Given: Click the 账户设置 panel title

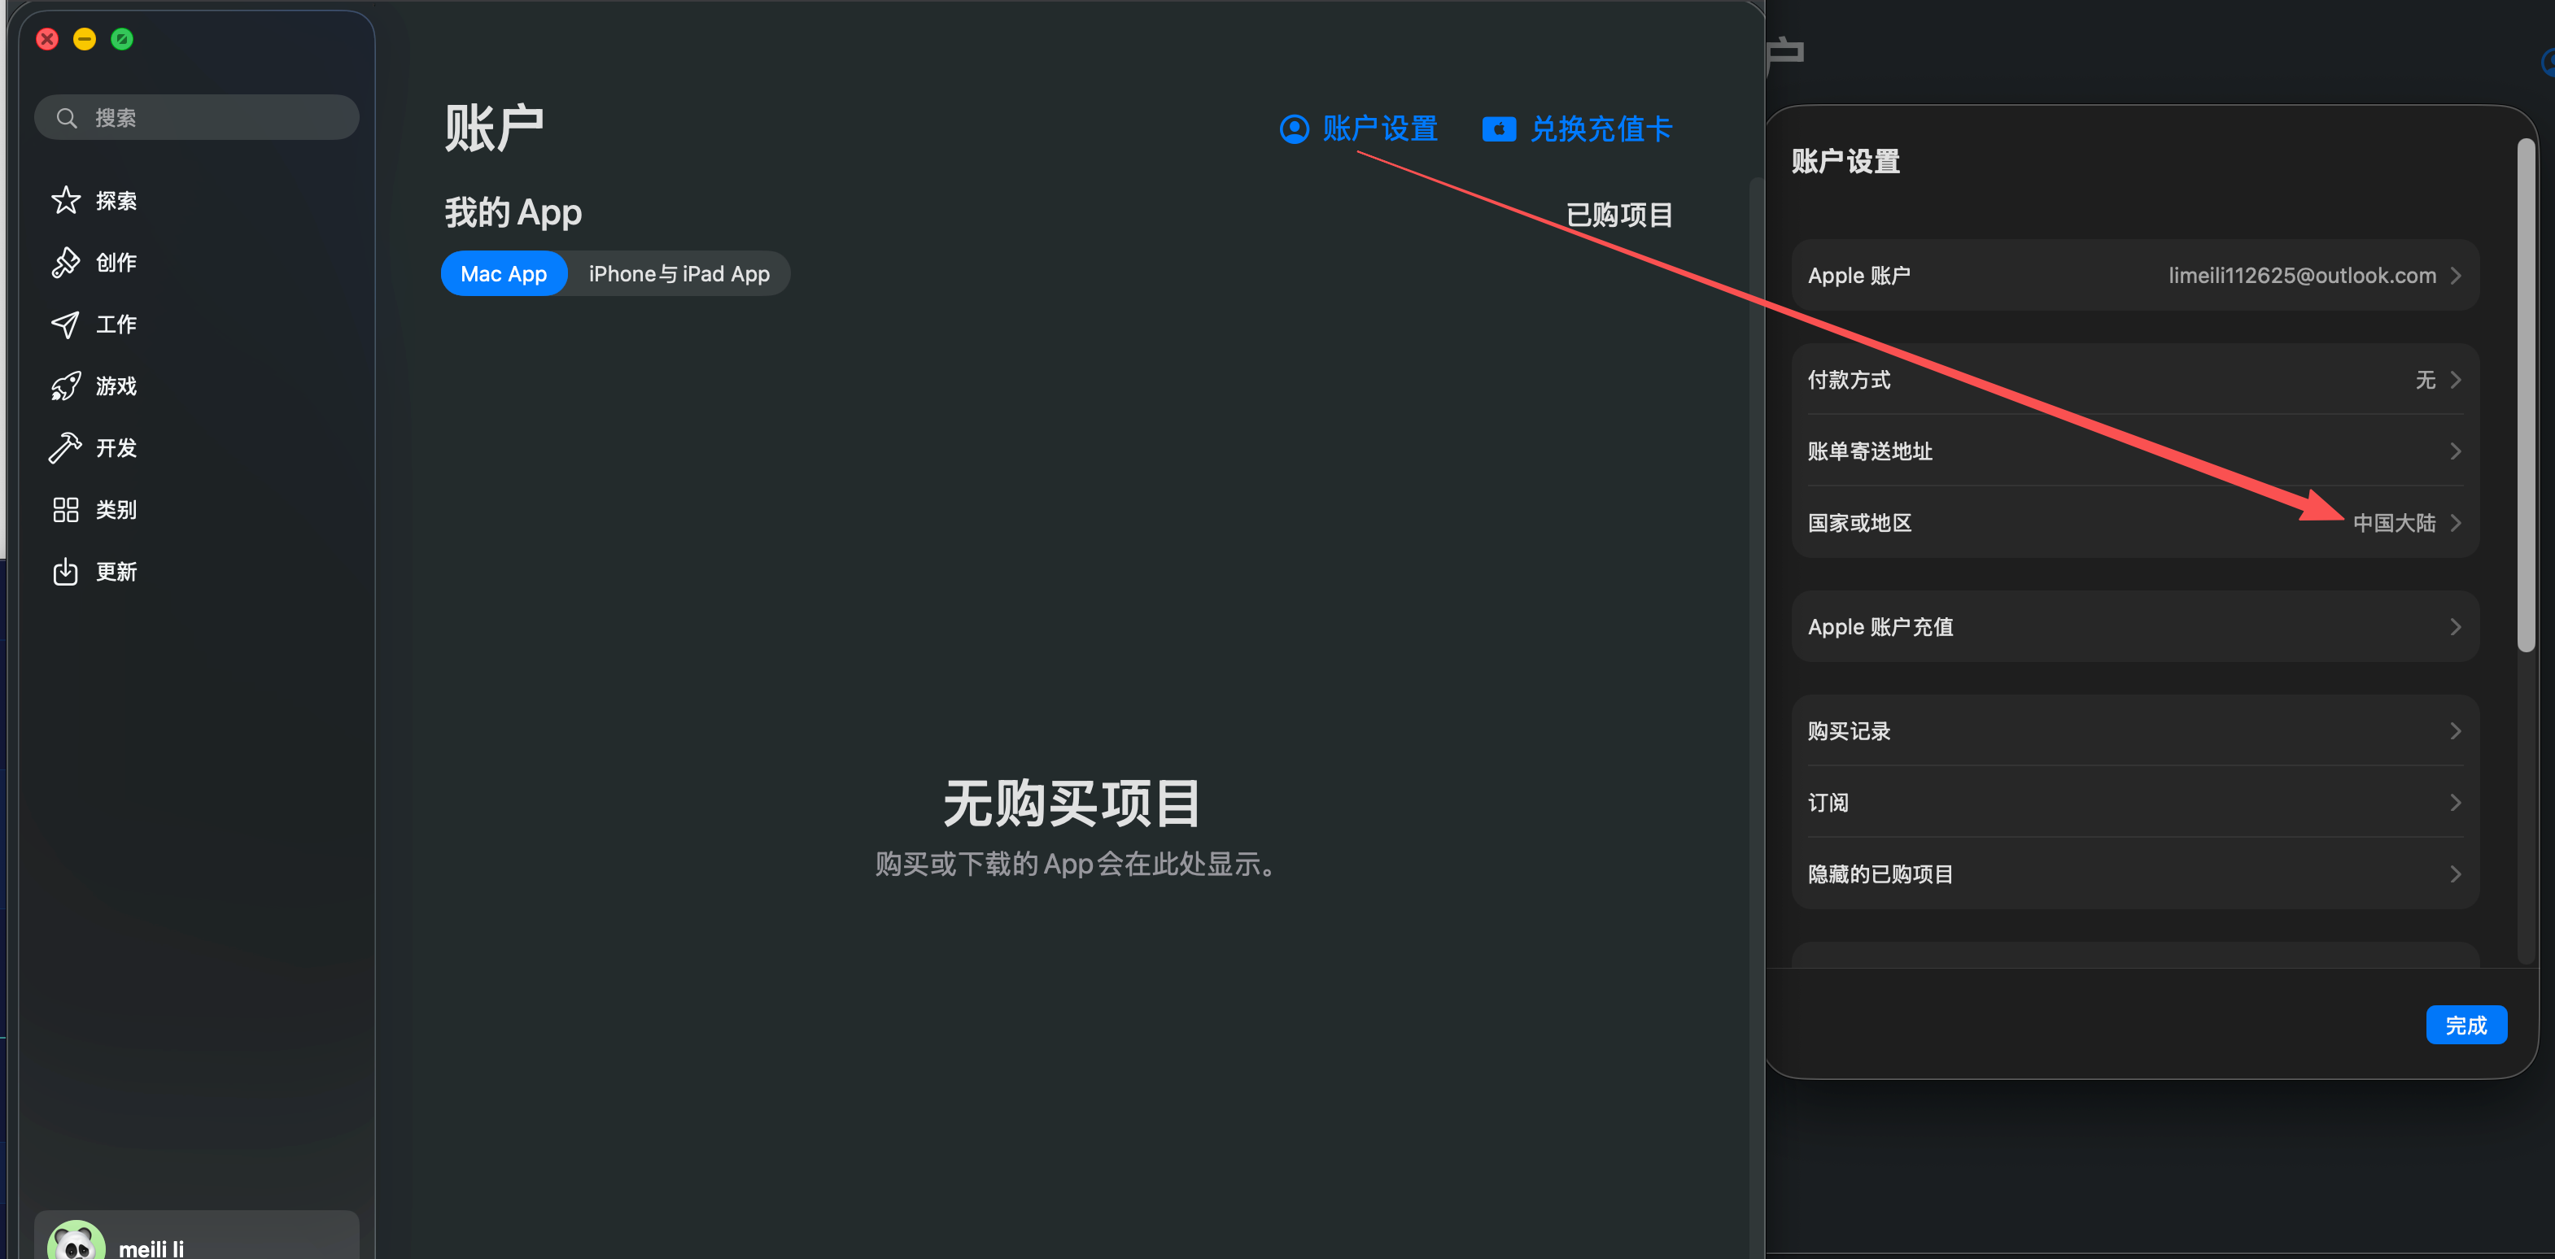Looking at the screenshot, I should (x=1845, y=160).
